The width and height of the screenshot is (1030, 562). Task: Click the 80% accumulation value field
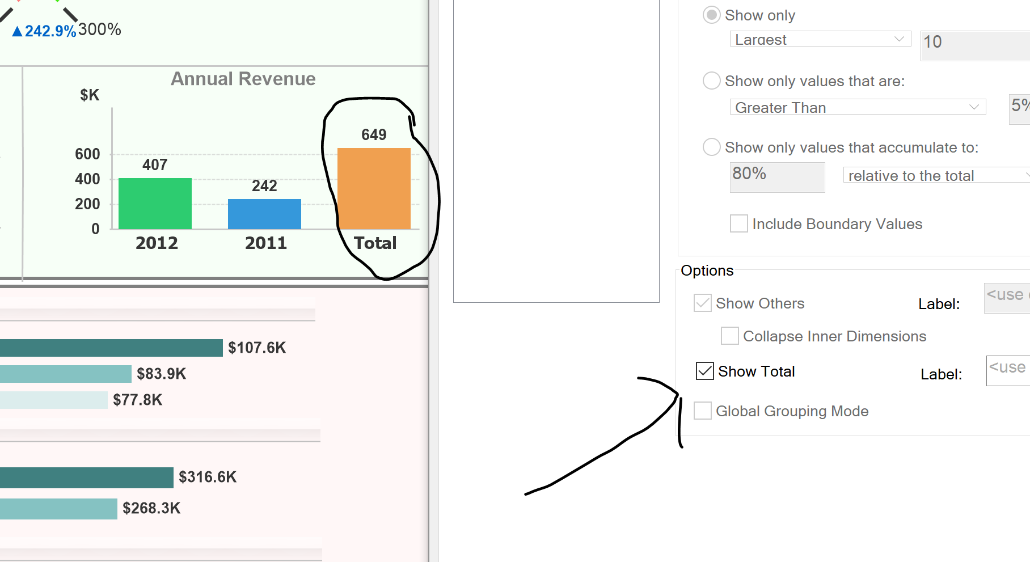click(x=776, y=177)
